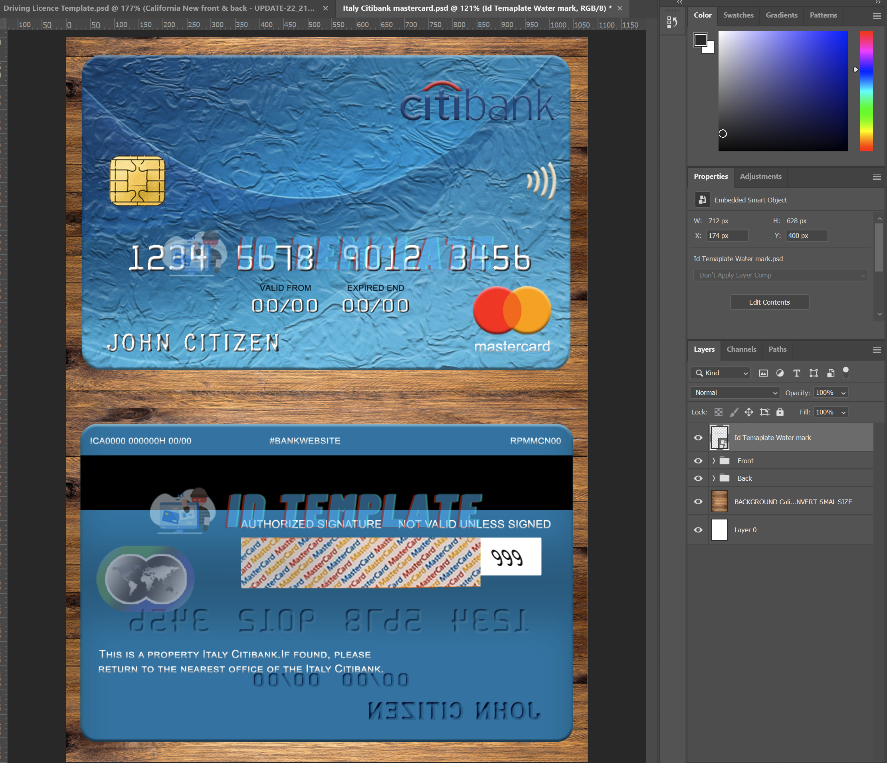Click Id Temaplate Water mark.psd file name

pos(738,259)
